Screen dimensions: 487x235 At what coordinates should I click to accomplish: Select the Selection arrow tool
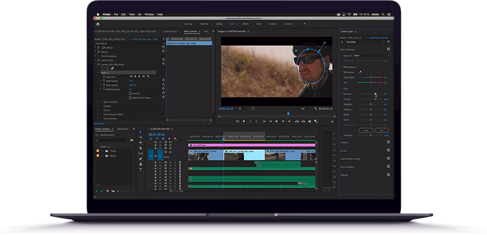(x=140, y=132)
